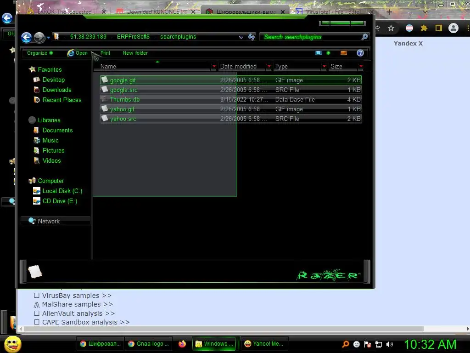Image resolution: width=470 pixels, height=353 pixels.
Task: Open the Date modified filter arrow
Action: pyautogui.click(x=269, y=66)
